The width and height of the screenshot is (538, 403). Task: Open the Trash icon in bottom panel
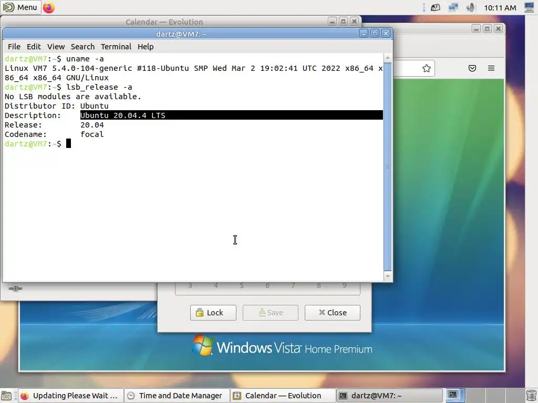pyautogui.click(x=531, y=396)
